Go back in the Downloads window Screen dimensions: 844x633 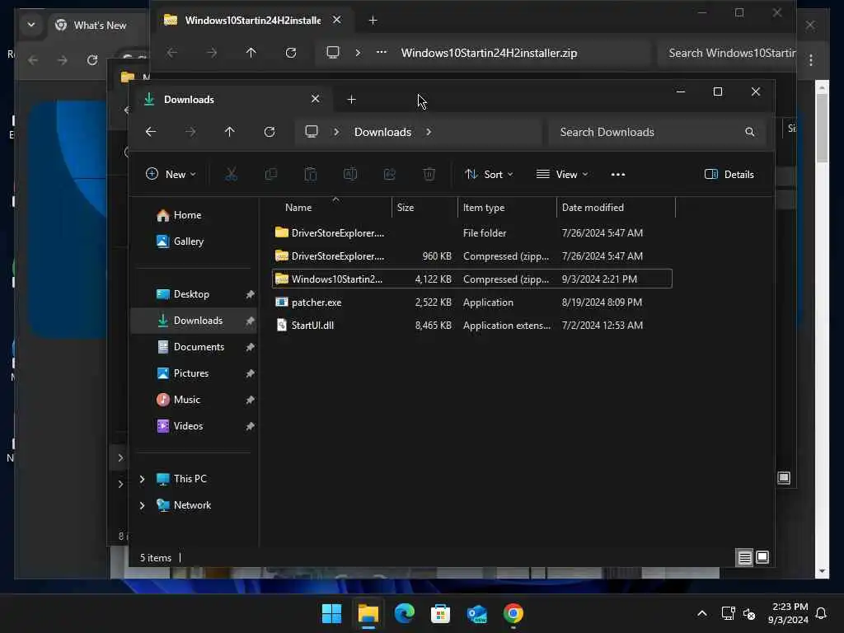tap(151, 132)
